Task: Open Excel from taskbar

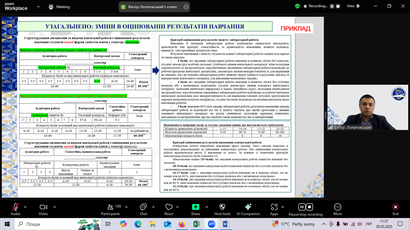Action: pos(197,224)
